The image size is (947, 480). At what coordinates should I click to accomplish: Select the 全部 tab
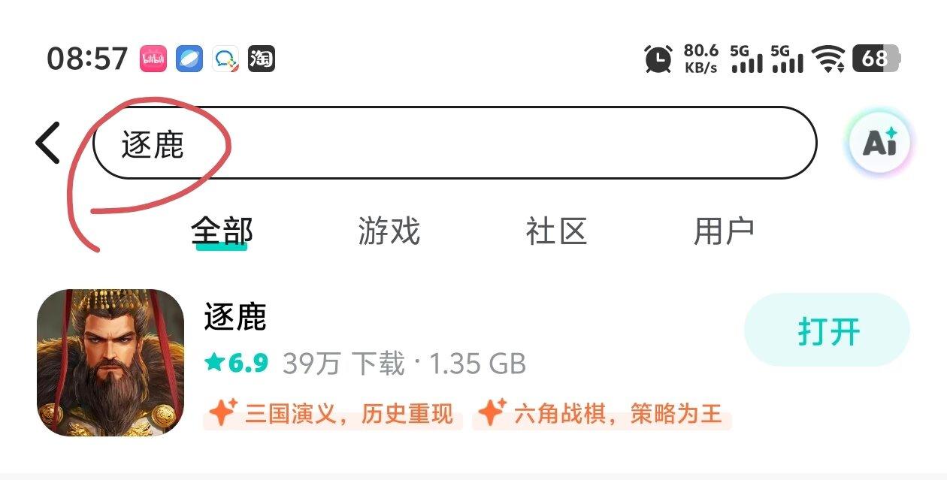222,231
